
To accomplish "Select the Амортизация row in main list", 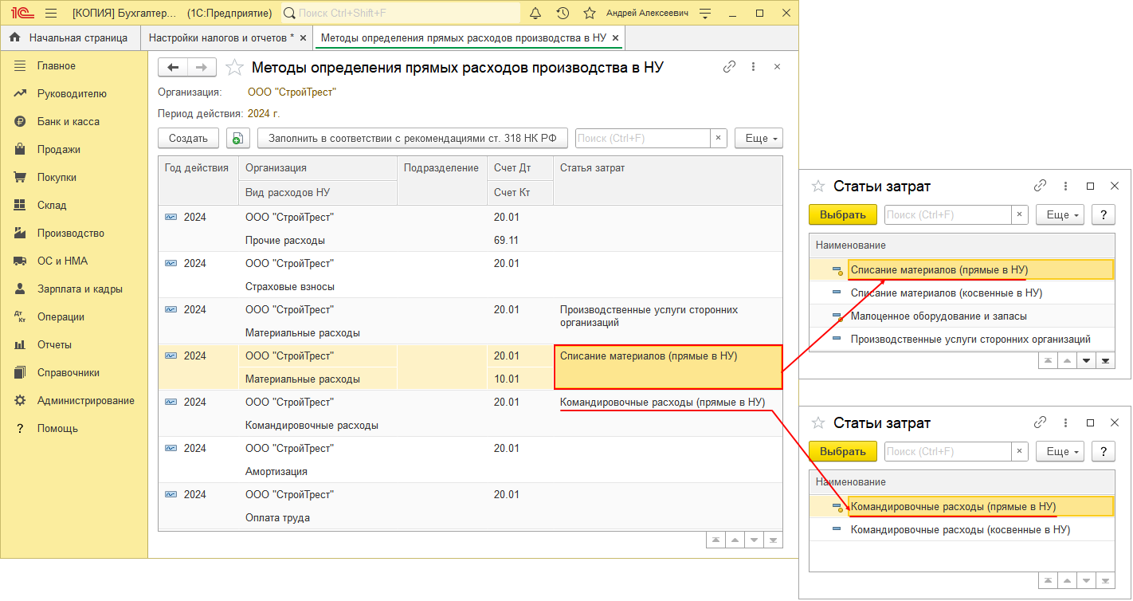I will pos(470,459).
